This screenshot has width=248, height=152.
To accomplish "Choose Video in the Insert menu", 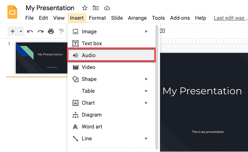I will pyautogui.click(x=88, y=67).
